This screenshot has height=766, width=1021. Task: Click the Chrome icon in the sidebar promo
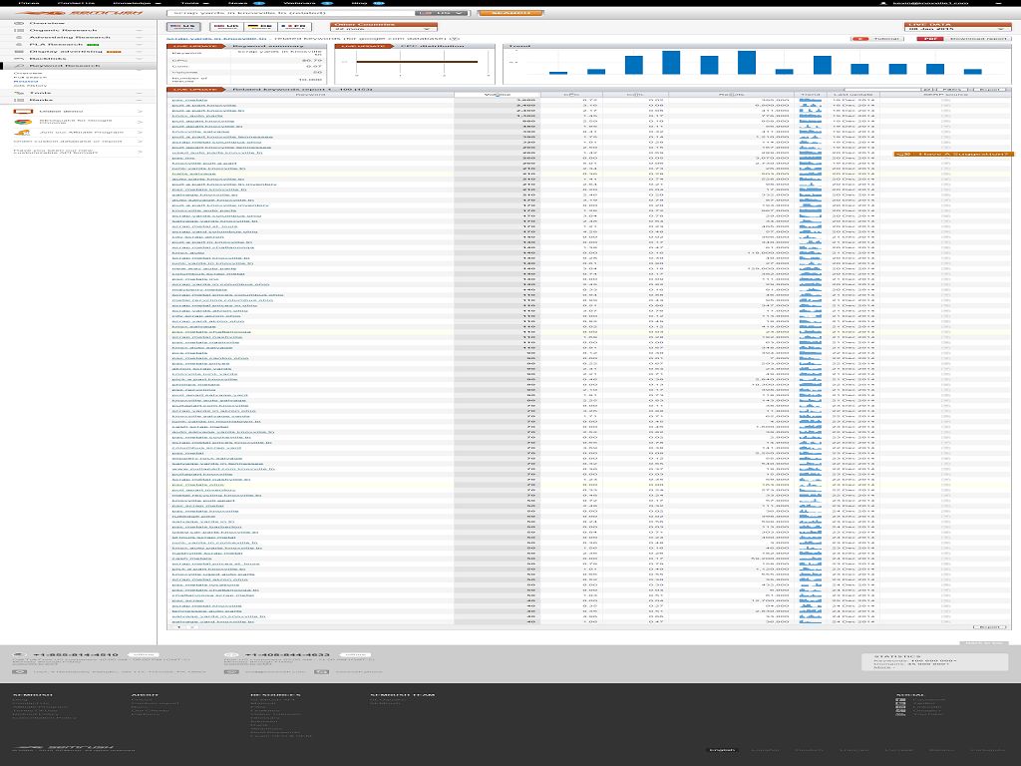click(23, 122)
